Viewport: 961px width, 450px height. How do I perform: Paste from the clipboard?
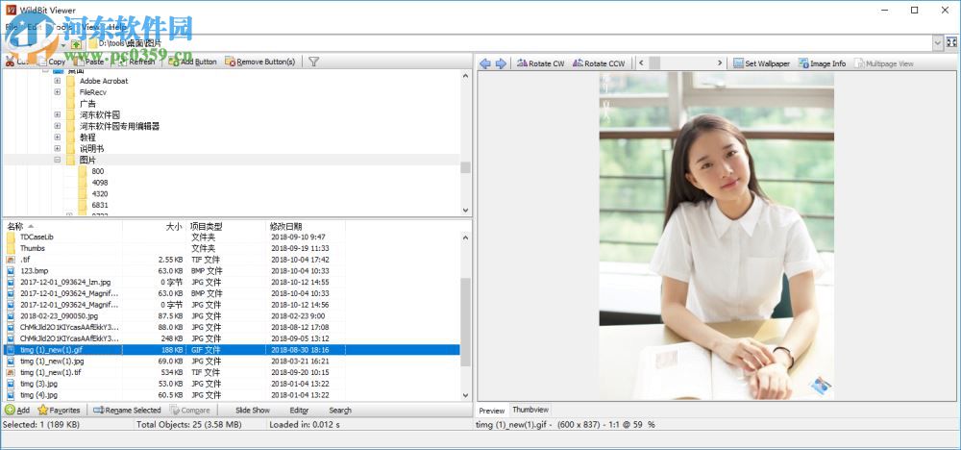[88, 62]
